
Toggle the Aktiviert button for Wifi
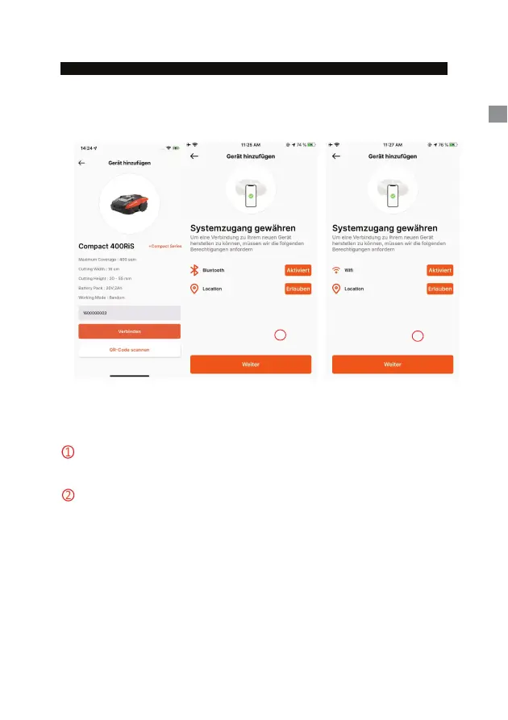[440, 270]
